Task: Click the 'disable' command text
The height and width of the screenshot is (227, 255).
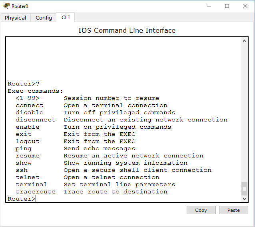Action: tap(30, 112)
